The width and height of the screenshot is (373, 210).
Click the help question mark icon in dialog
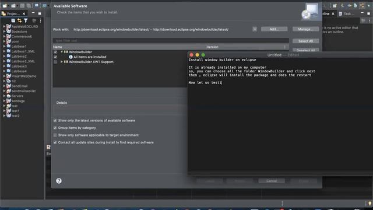click(x=59, y=181)
